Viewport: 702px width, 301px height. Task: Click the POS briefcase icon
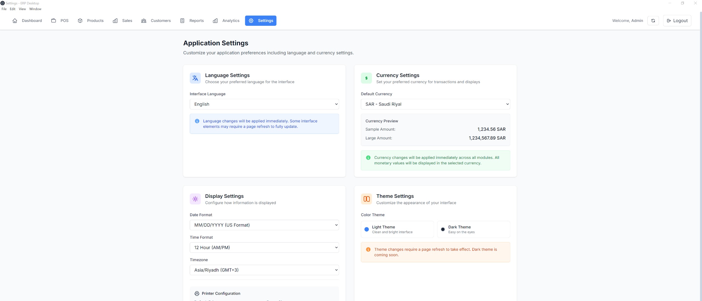click(53, 21)
